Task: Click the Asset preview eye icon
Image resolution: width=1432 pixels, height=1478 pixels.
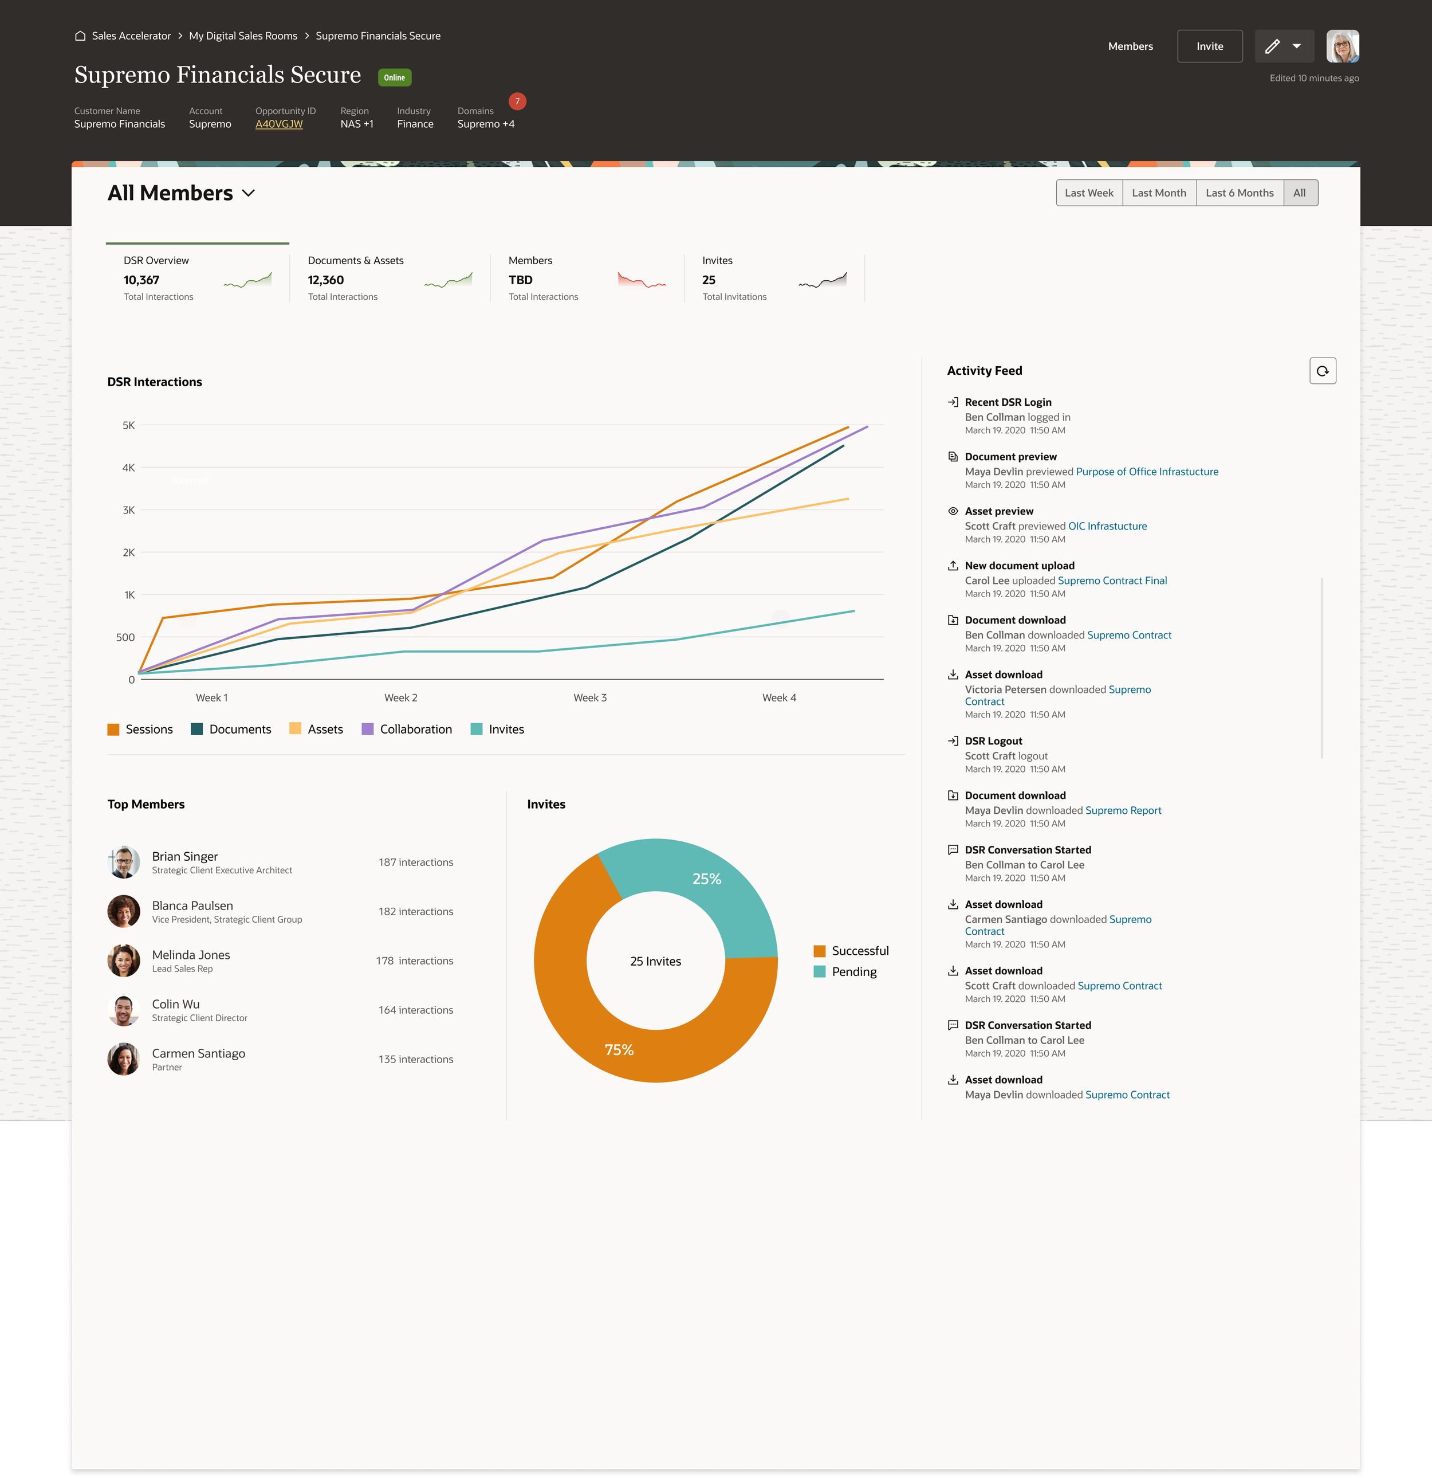Action: click(953, 511)
